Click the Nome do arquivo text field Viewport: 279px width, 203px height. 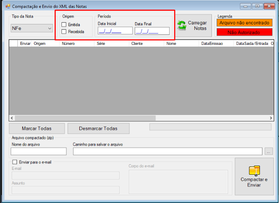pos(39,152)
